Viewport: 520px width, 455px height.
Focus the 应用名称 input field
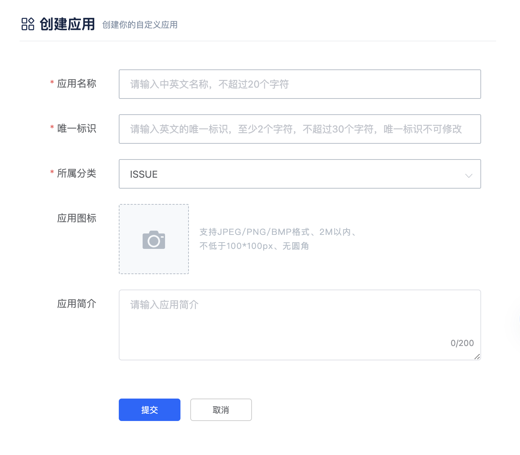coord(300,84)
